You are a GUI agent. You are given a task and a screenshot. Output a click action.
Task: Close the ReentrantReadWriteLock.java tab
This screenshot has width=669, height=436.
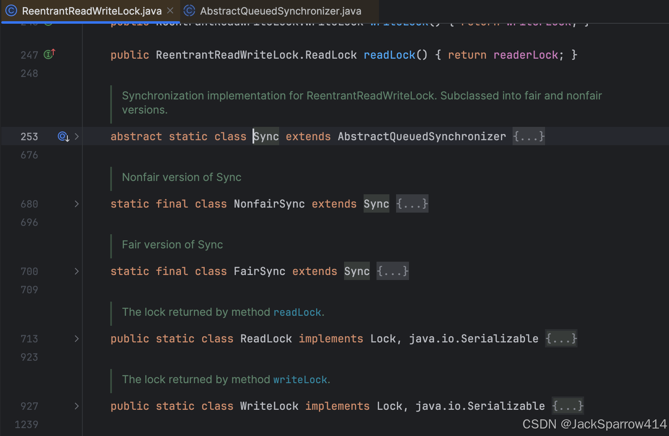point(170,10)
